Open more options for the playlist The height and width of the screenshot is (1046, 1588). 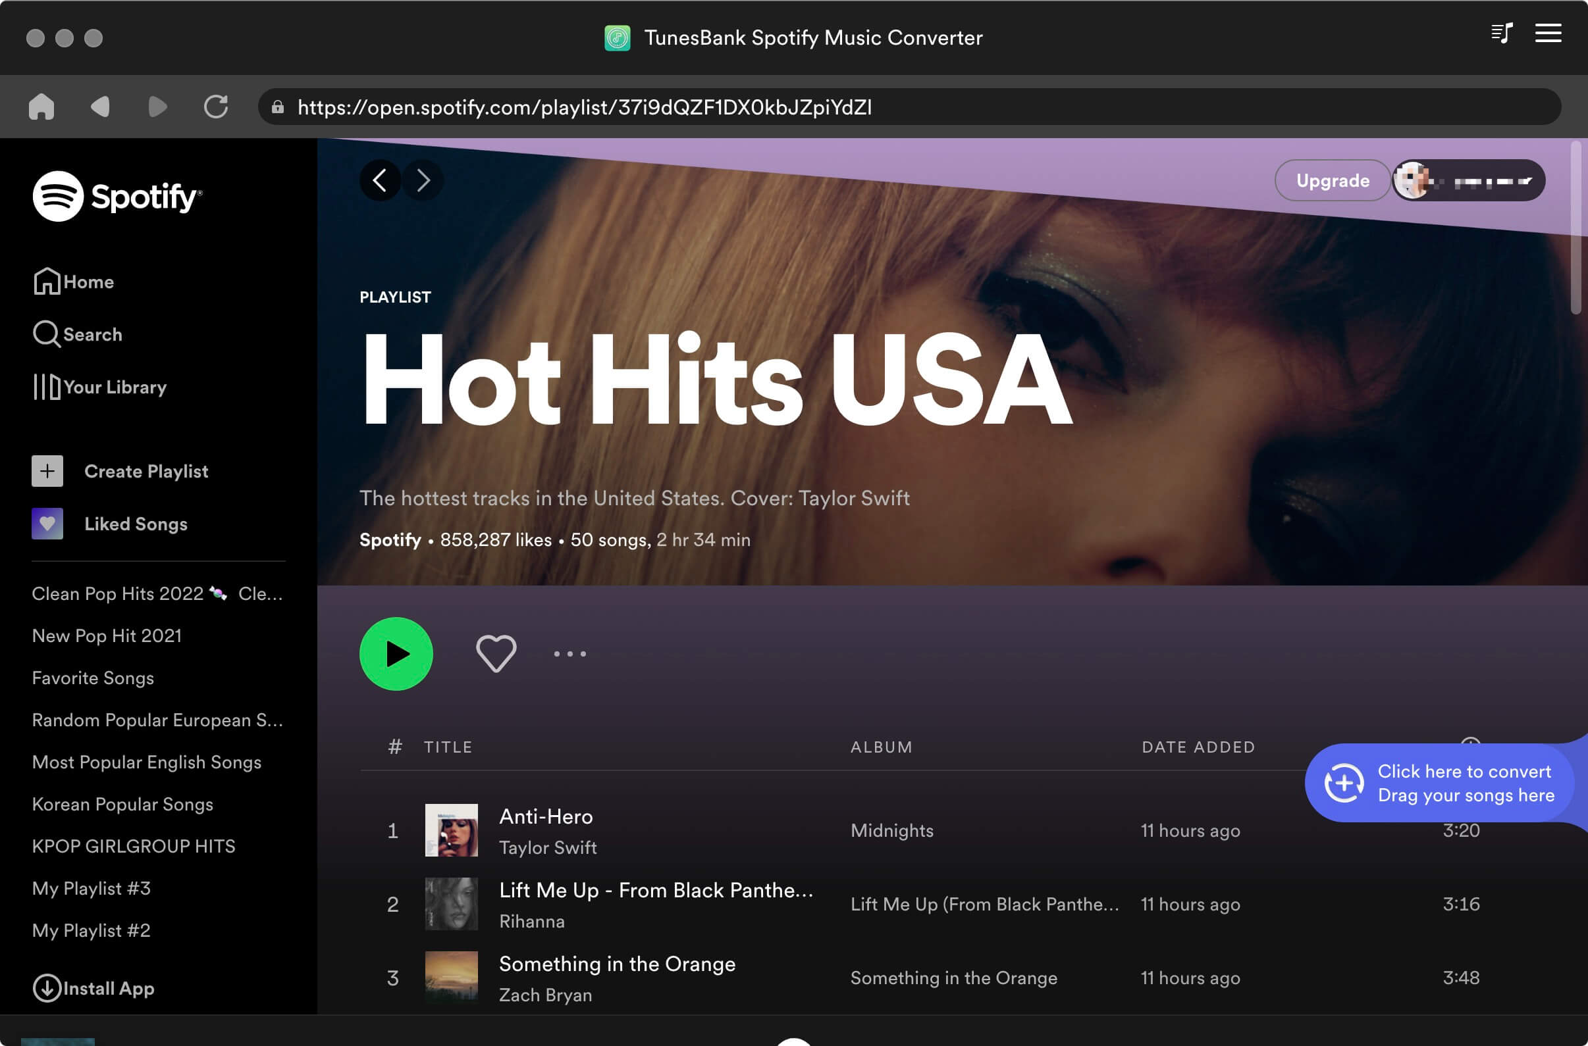(x=570, y=654)
